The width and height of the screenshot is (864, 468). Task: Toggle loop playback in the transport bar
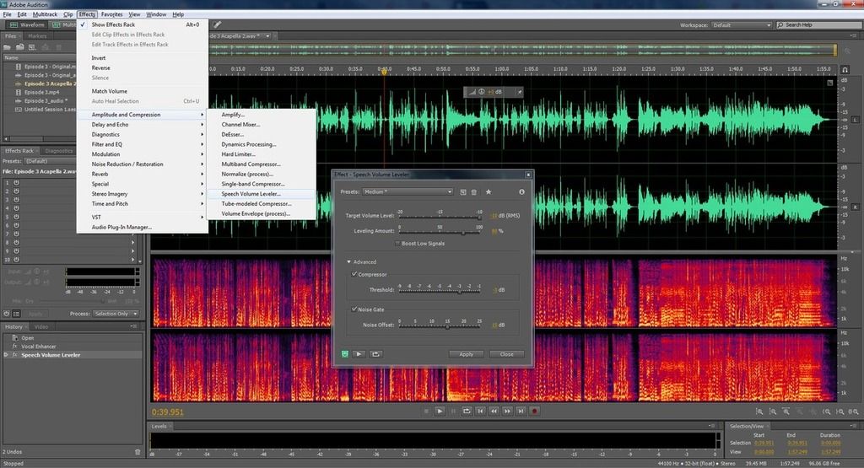tap(467, 411)
